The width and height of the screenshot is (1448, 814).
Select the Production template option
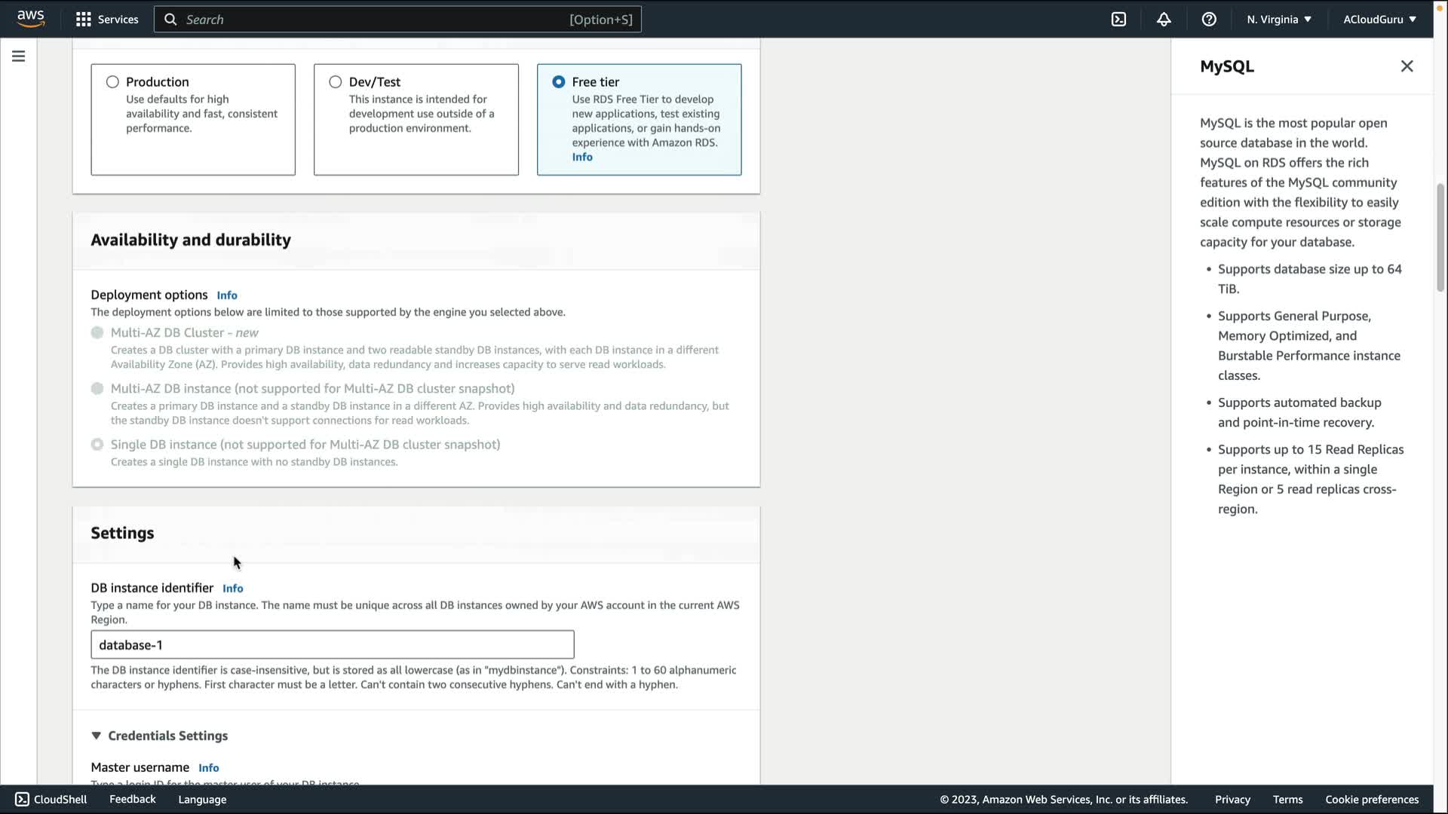tap(112, 82)
